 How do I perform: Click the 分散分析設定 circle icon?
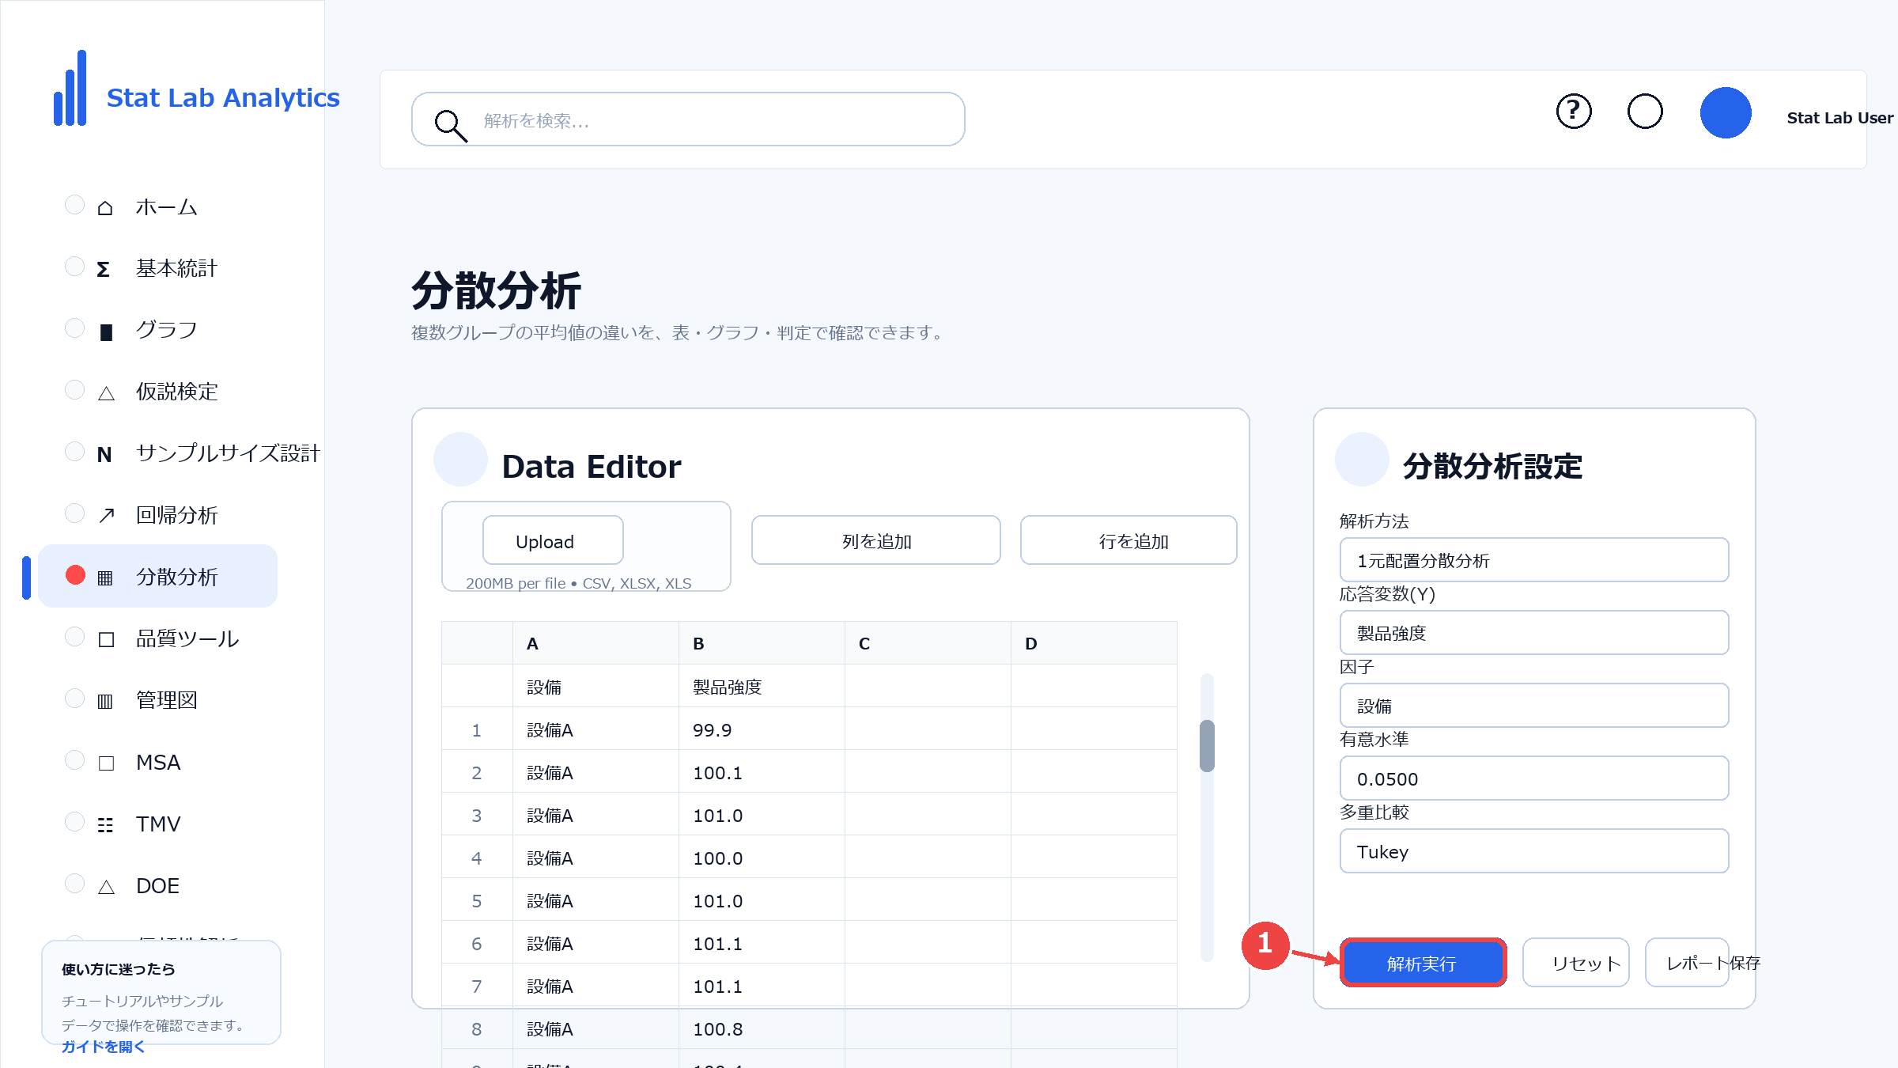click(1362, 459)
